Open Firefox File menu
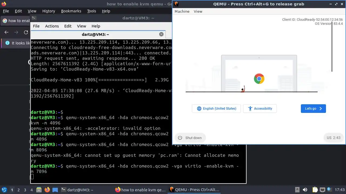346x194 pixels. pos(6,11)
